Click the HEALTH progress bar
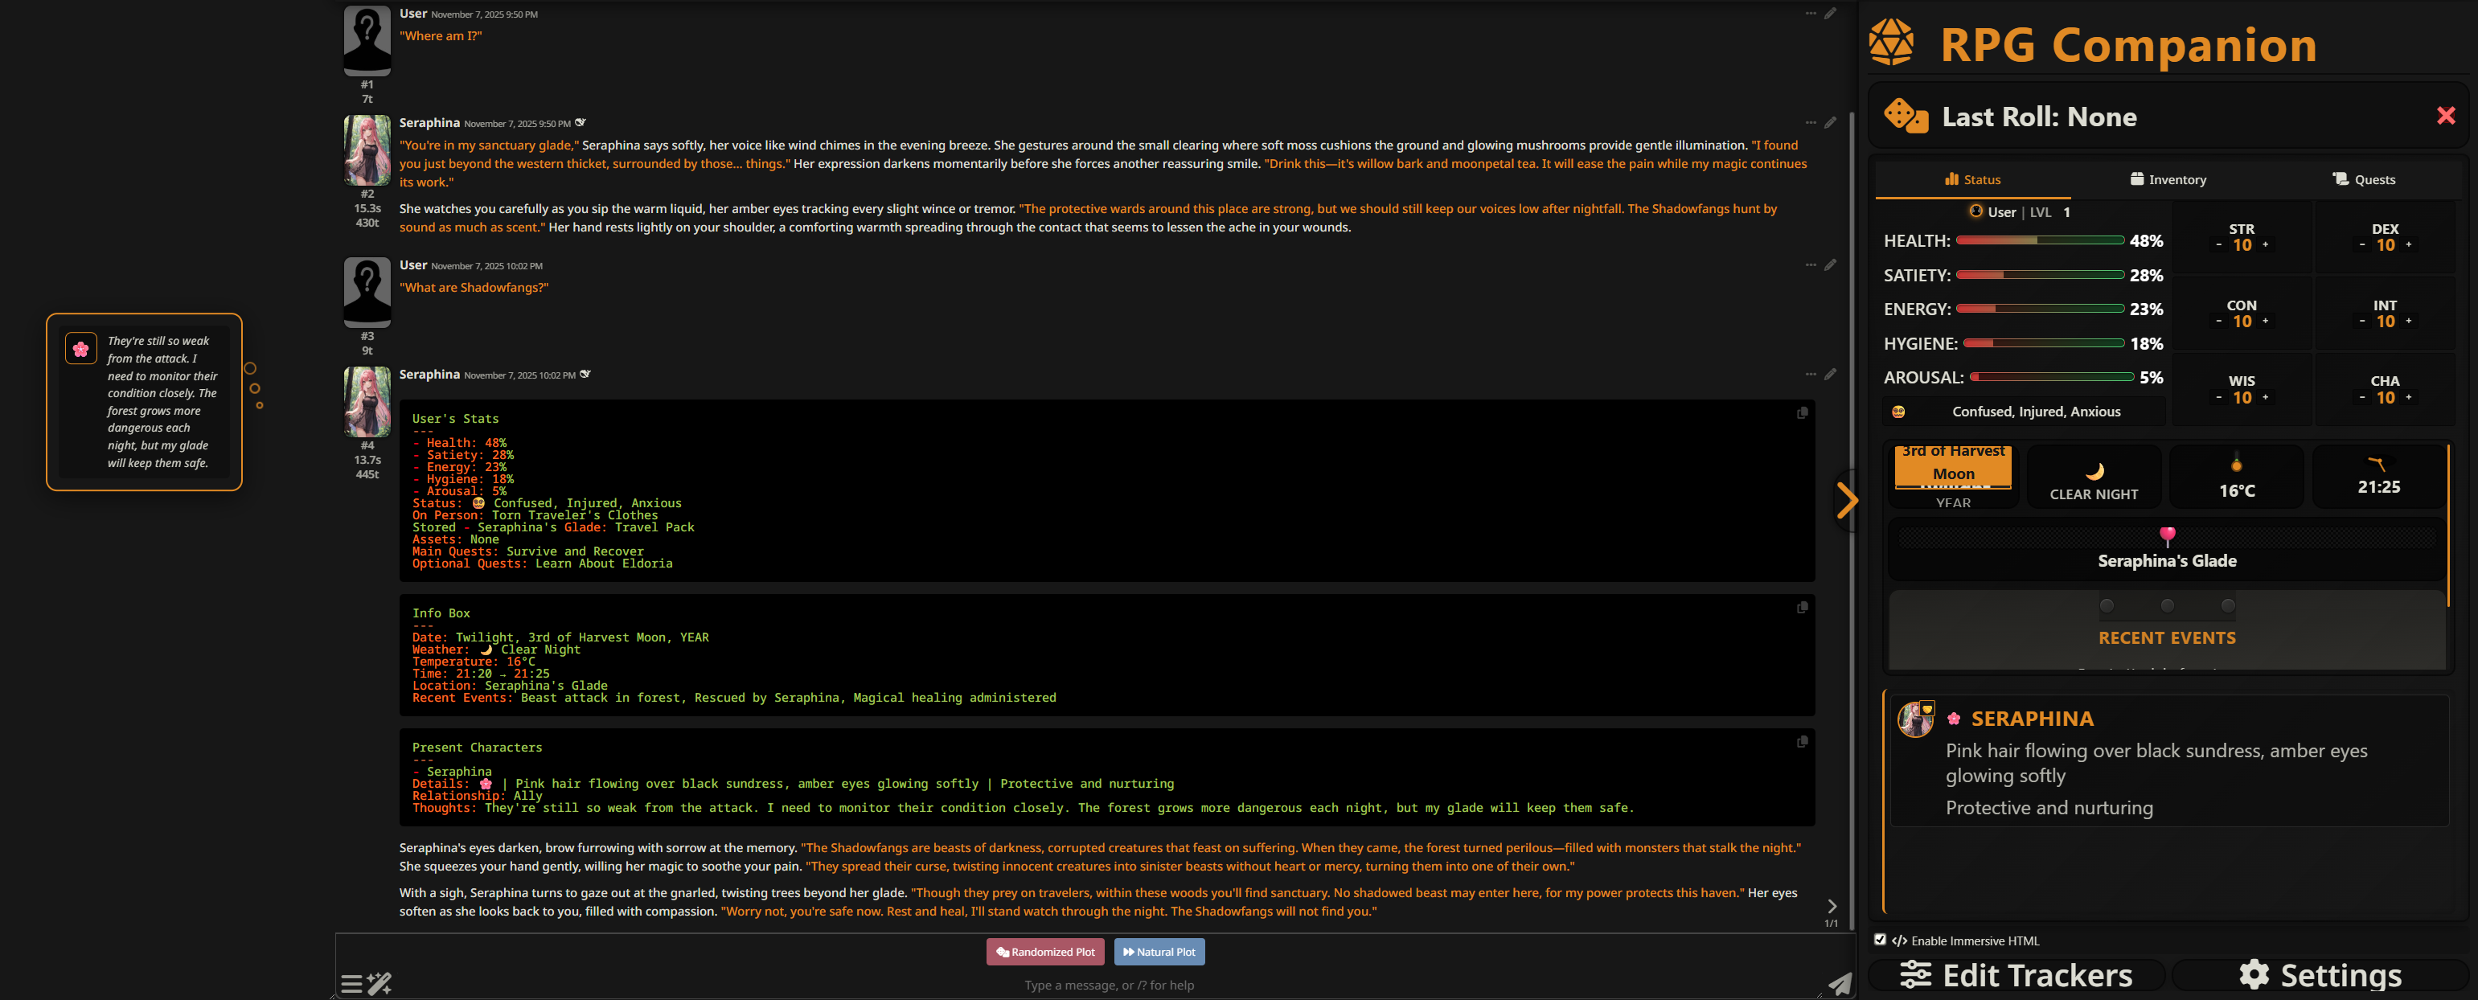Image resolution: width=2478 pixels, height=1000 pixels. (x=2039, y=240)
